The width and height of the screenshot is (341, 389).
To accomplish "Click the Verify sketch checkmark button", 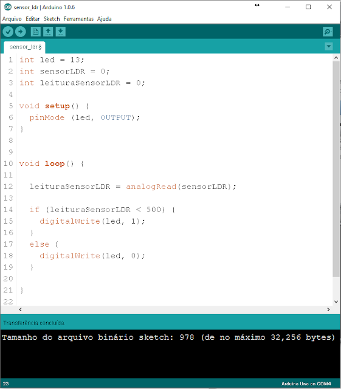I will click(8, 32).
